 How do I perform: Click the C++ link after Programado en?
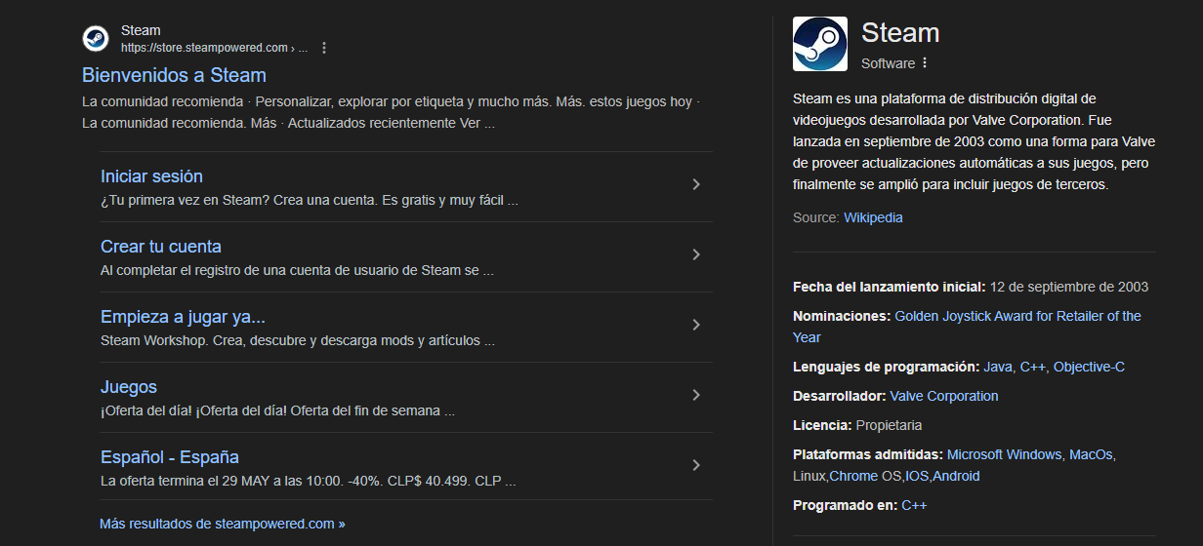pos(914,505)
